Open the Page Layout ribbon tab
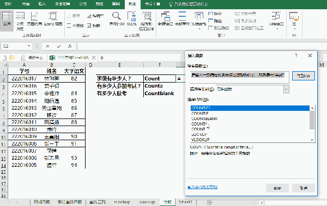327x206 pixels. [63, 4]
